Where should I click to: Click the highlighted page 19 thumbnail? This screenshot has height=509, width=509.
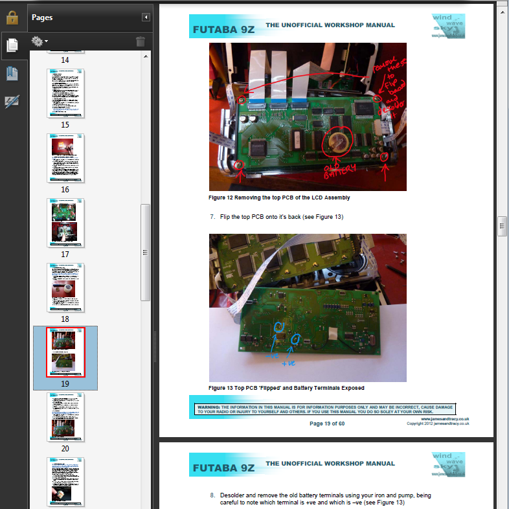[x=65, y=352]
